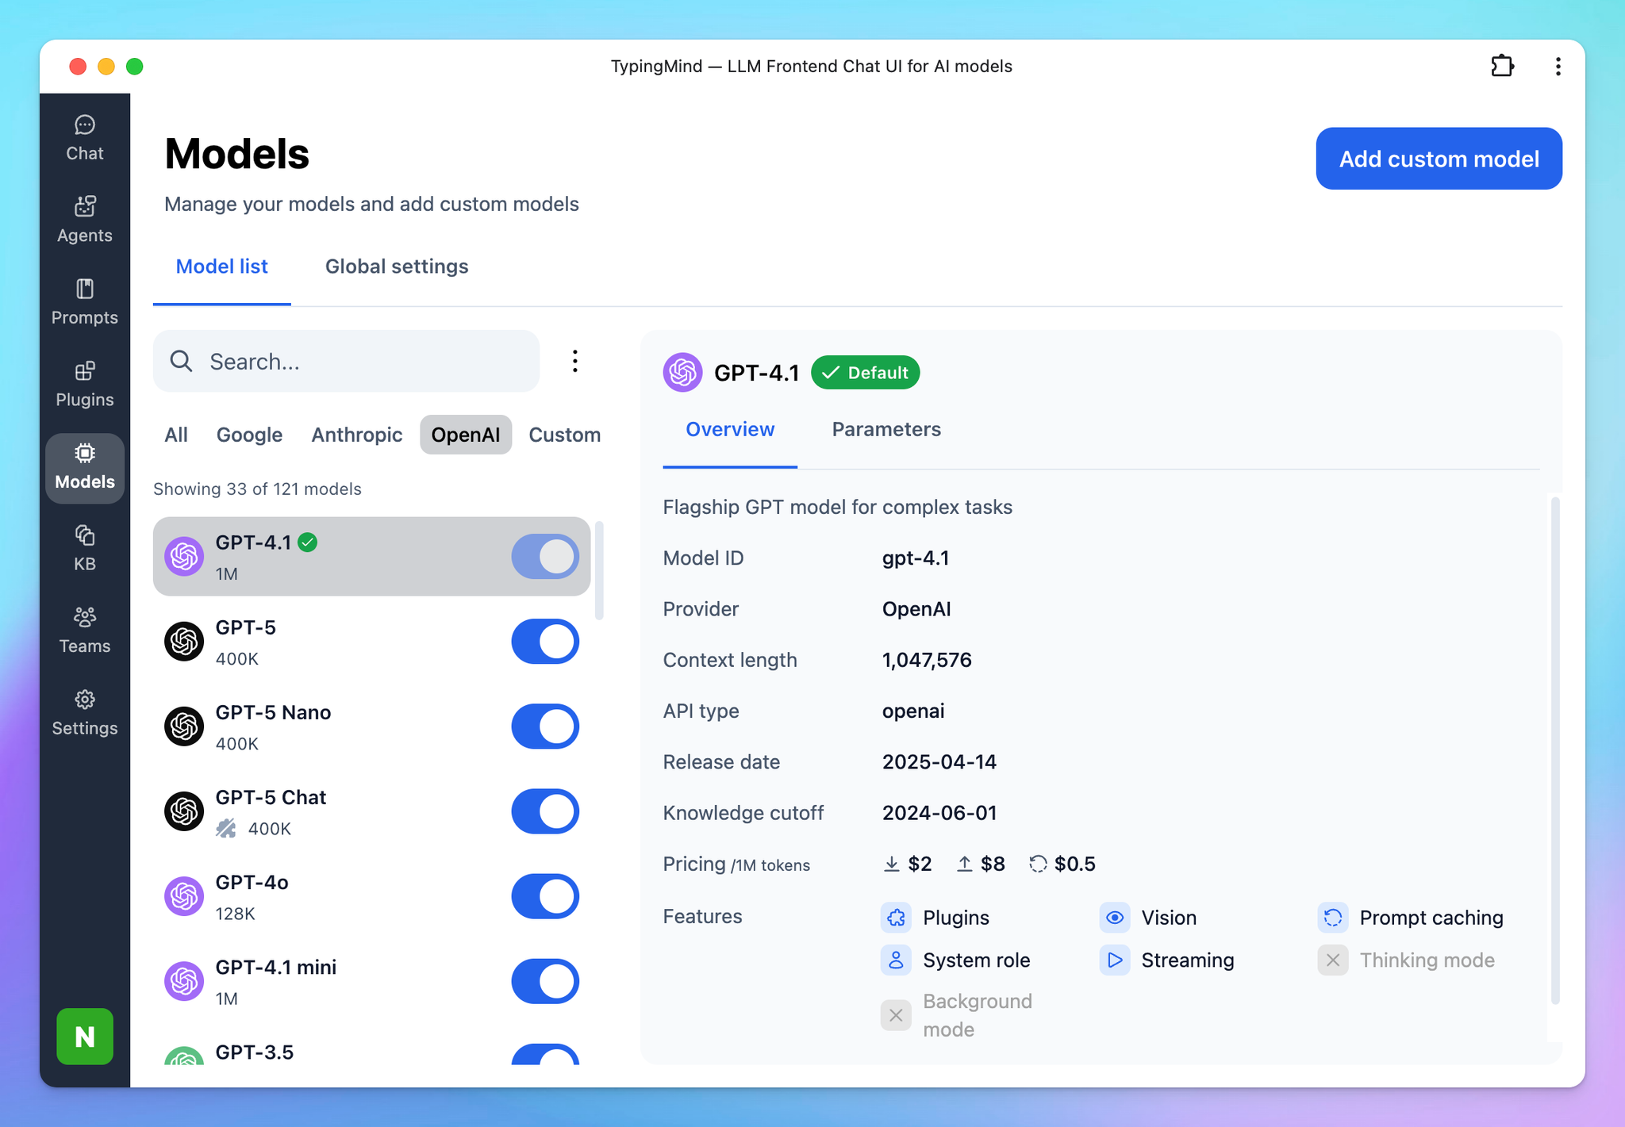Click the extensions puzzle icon in title bar
Image resolution: width=1625 pixels, height=1127 pixels.
pos(1501,66)
